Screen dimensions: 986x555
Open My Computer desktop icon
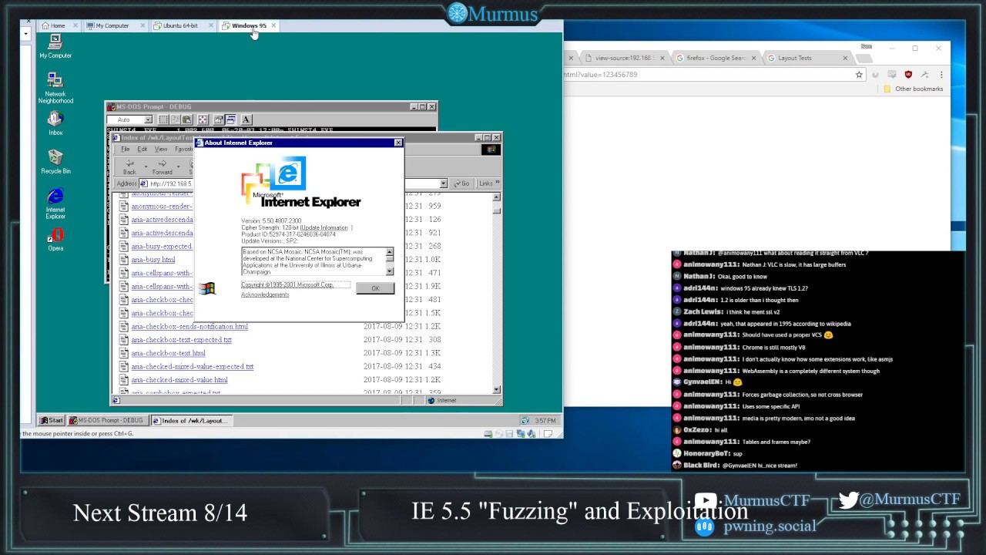tap(55, 45)
